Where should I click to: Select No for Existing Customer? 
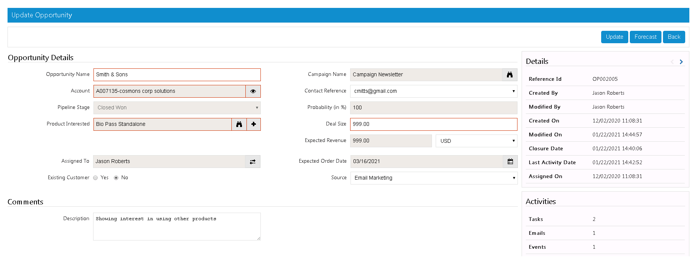pyautogui.click(x=116, y=178)
